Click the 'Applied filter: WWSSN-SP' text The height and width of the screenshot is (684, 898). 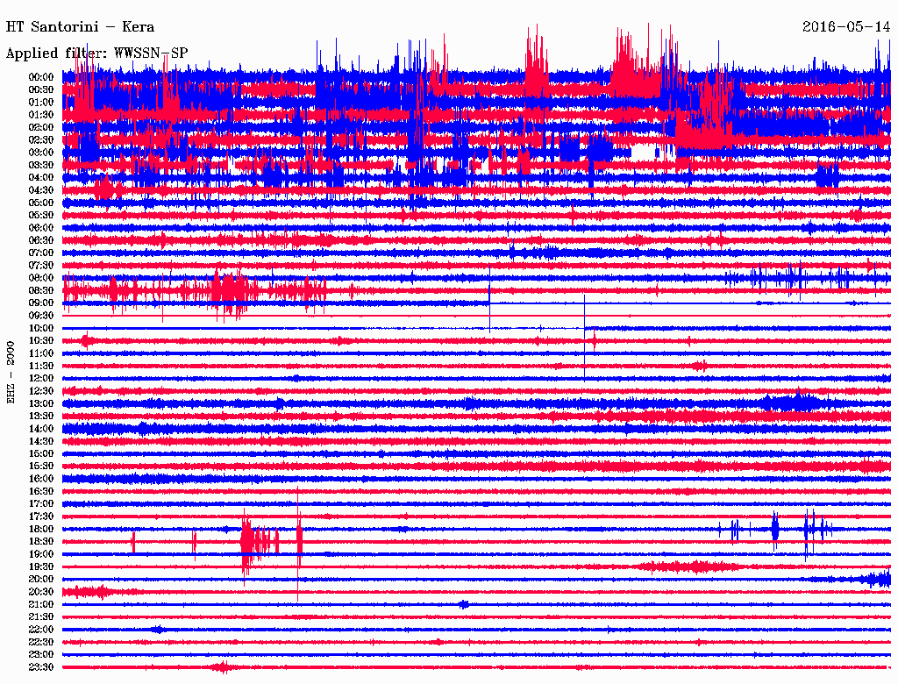96,53
